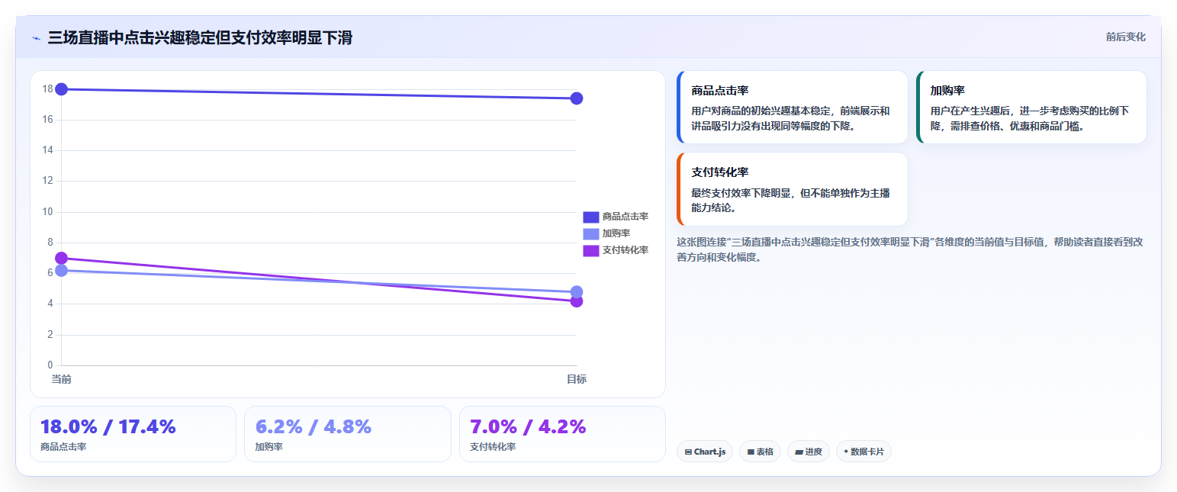Screen dimensions: 1177x492
Task: Click the 商品点击率 legend label
Action: pos(625,217)
